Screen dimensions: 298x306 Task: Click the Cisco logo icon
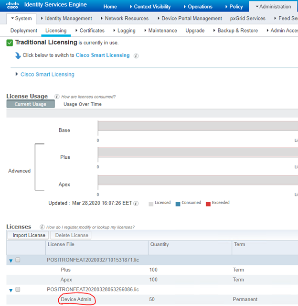pos(12,5)
